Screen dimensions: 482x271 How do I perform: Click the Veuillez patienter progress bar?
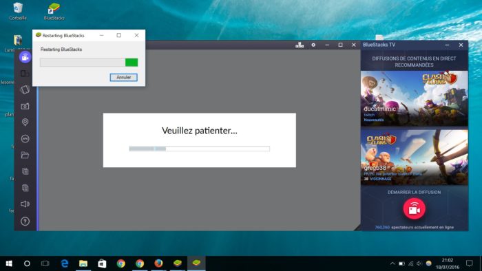coord(200,149)
